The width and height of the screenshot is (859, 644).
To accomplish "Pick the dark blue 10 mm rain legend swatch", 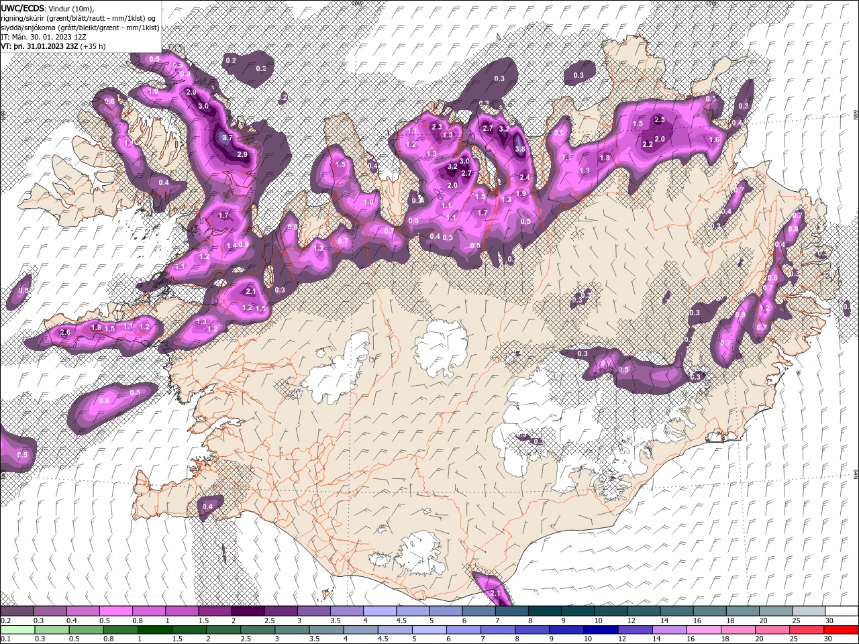I will (x=600, y=630).
